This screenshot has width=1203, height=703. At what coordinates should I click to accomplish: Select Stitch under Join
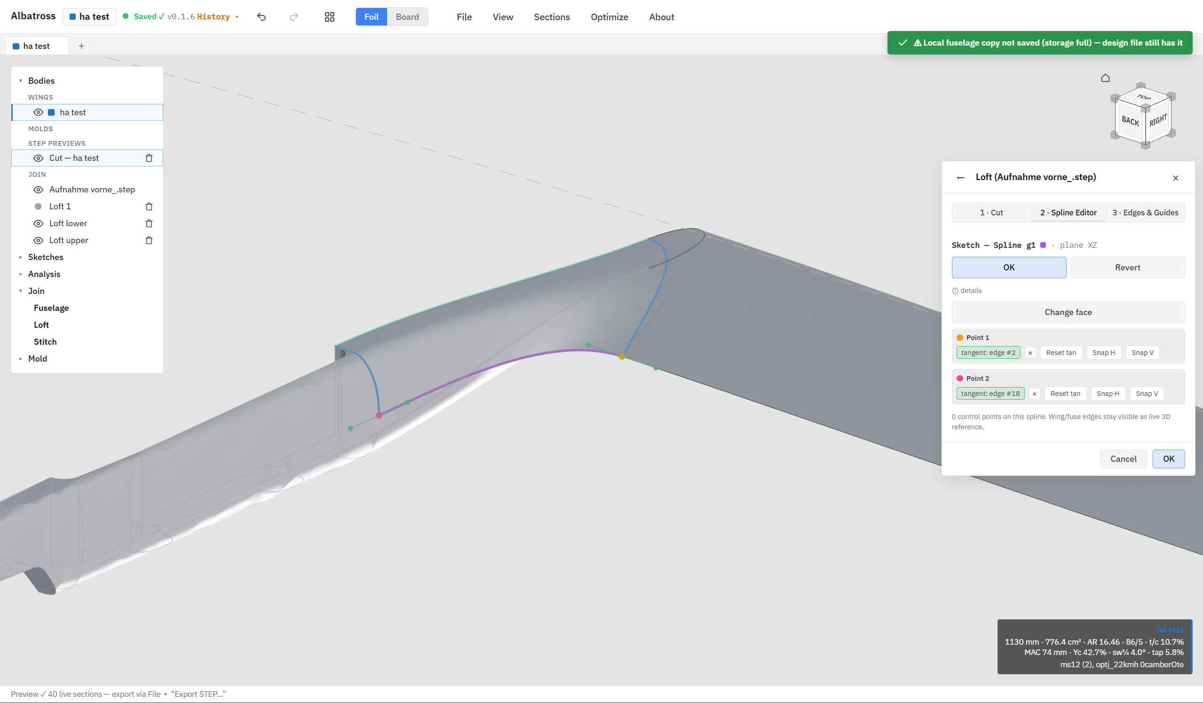point(45,342)
